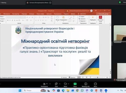Click the Adobe Document Cloud icon

click(100, 19)
